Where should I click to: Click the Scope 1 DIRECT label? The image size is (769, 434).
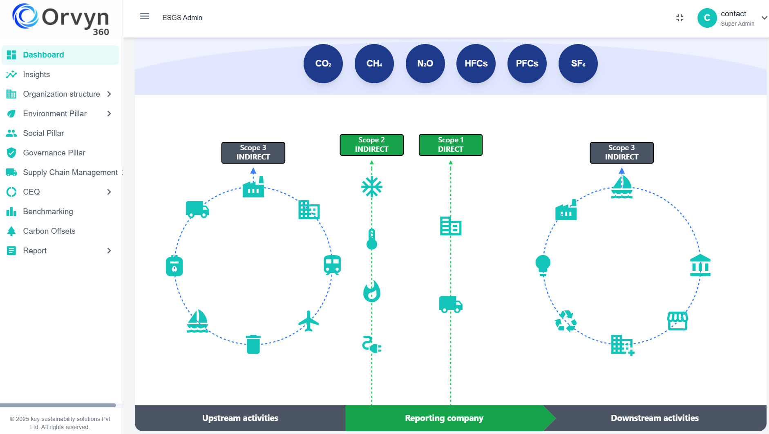[x=450, y=145]
